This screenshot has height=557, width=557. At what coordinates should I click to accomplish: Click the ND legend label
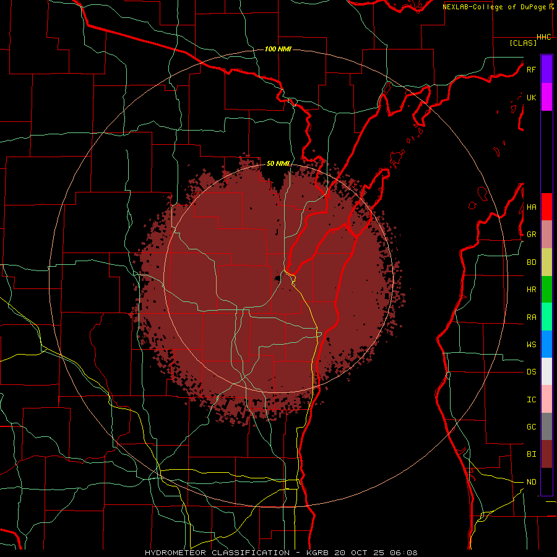531,481
